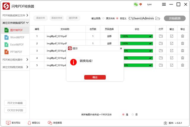Close the 提示 dialog
This screenshot has width=190, height=127.
click(121, 48)
